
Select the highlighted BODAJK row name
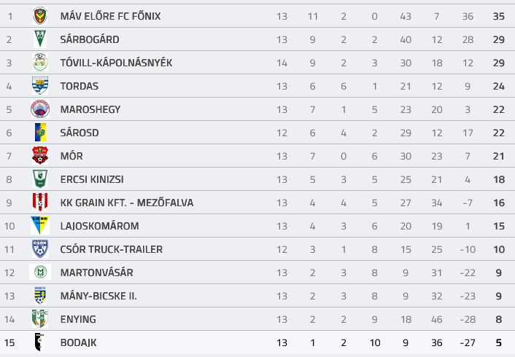point(78,342)
